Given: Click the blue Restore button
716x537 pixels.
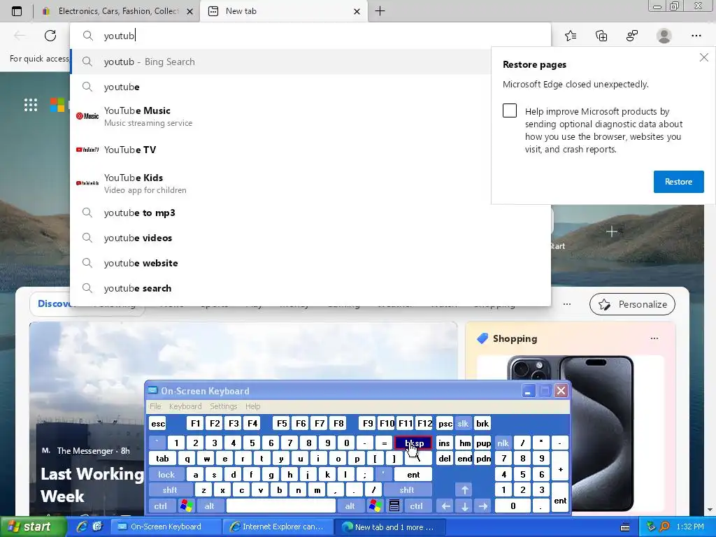Looking at the screenshot, I should pos(678,182).
